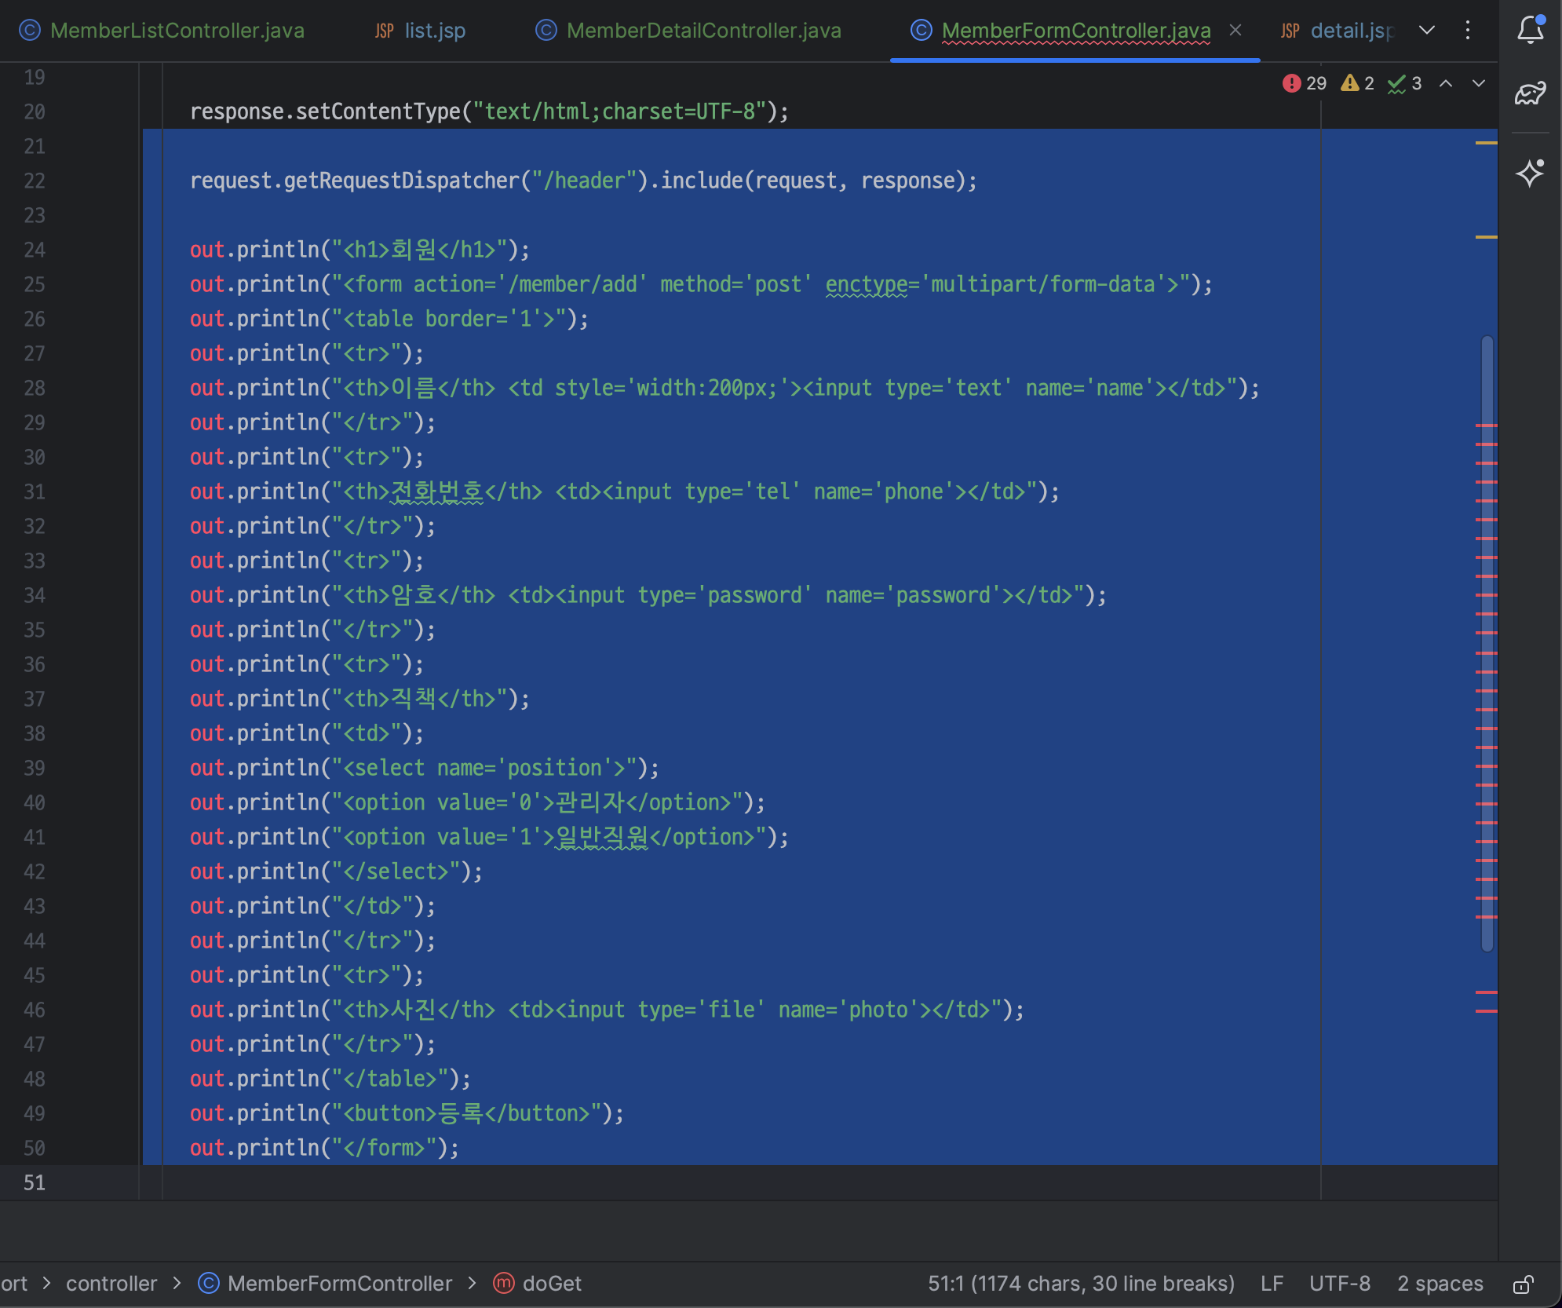Screen dimensions: 1562x1308
Task: Click the 2 spaces indent setting
Action: [x=1440, y=1284]
